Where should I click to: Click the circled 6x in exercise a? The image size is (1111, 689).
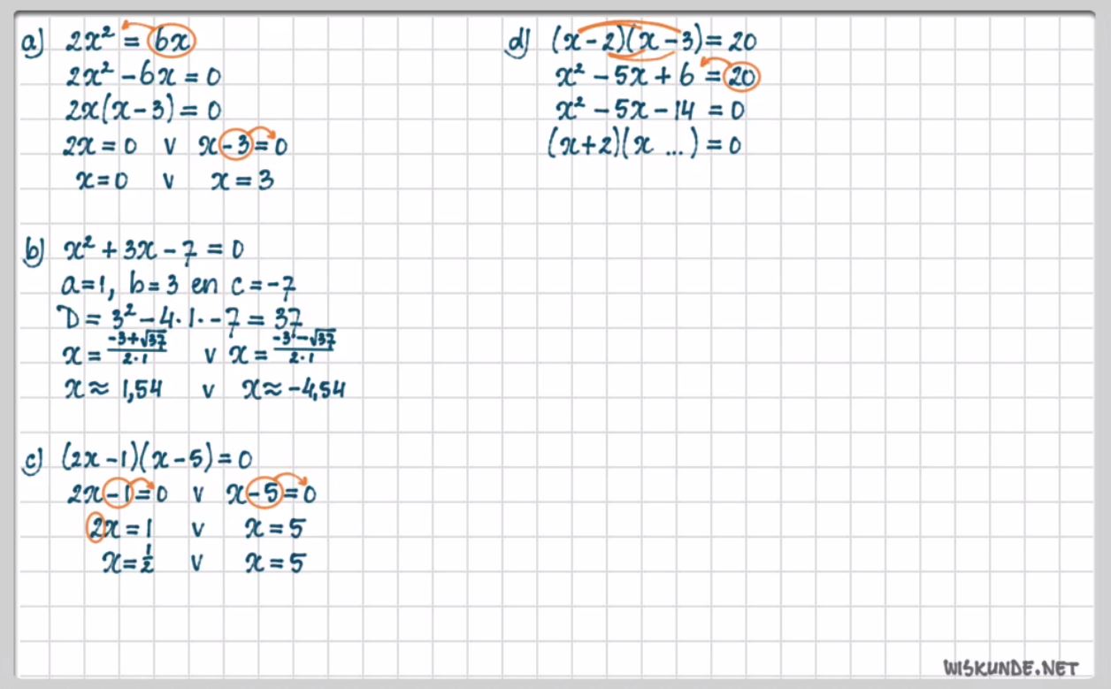(x=171, y=41)
